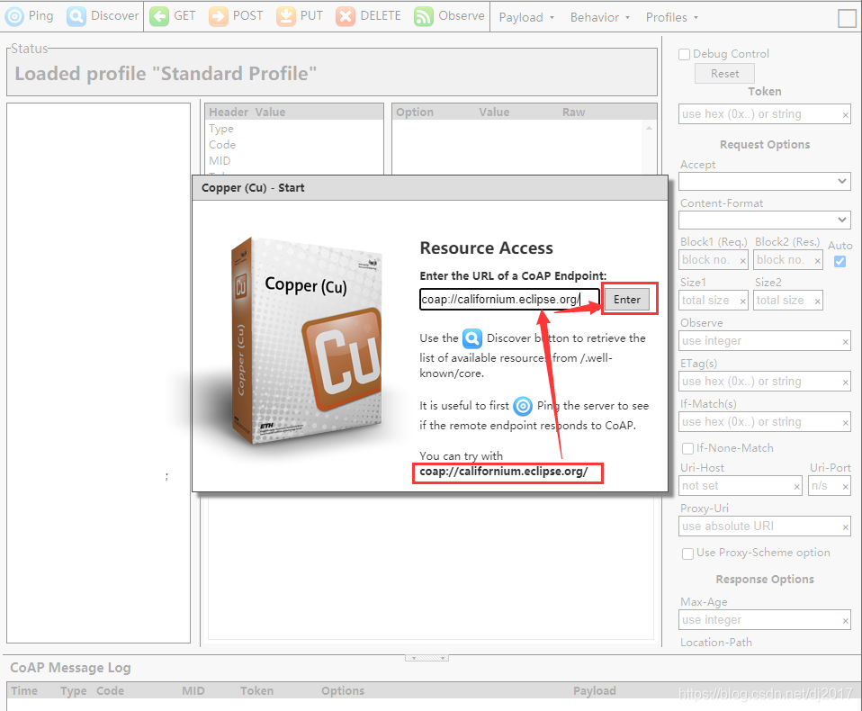Image resolution: width=862 pixels, height=711 pixels.
Task: Enable Use Proxy-Scheme option checkbox
Action: 687,553
